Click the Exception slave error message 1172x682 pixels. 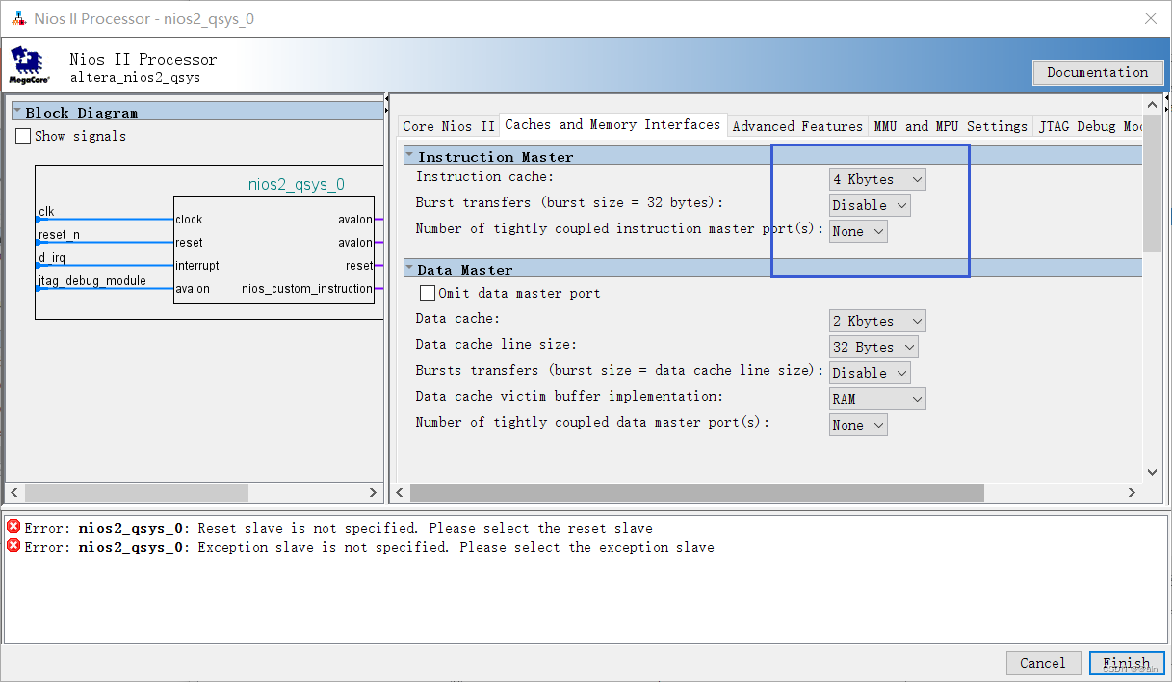pos(369,547)
